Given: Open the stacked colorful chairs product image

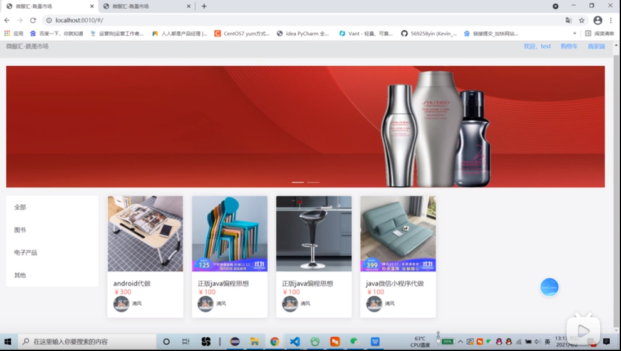Looking at the screenshot, I should click(230, 234).
